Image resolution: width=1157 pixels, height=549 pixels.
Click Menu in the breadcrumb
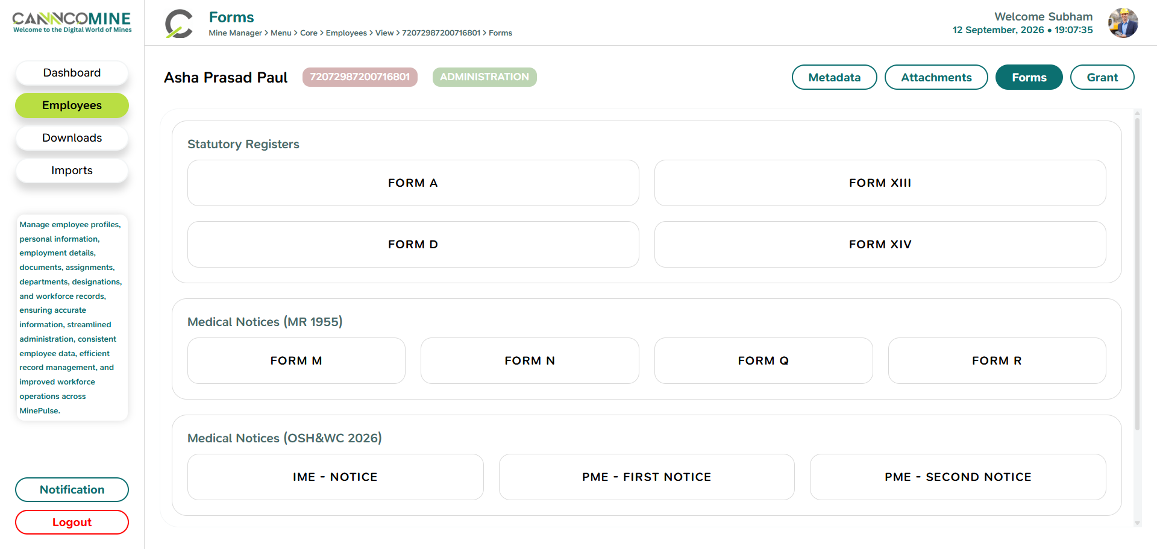281,33
